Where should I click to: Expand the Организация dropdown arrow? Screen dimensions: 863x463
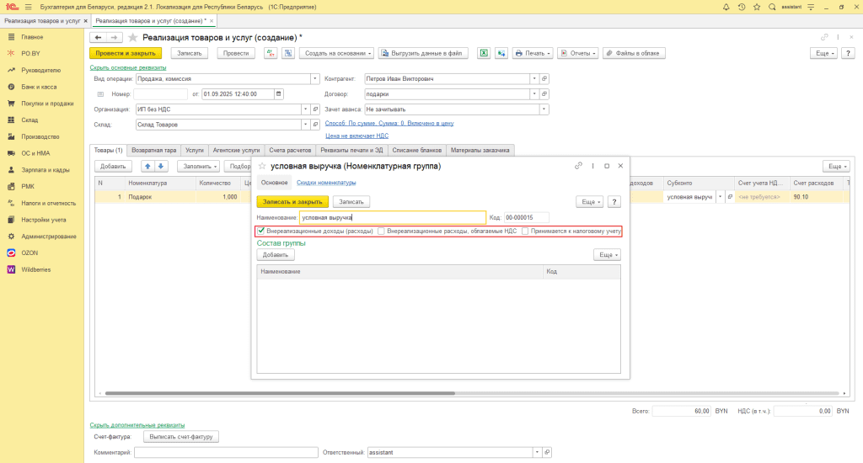[x=305, y=109]
